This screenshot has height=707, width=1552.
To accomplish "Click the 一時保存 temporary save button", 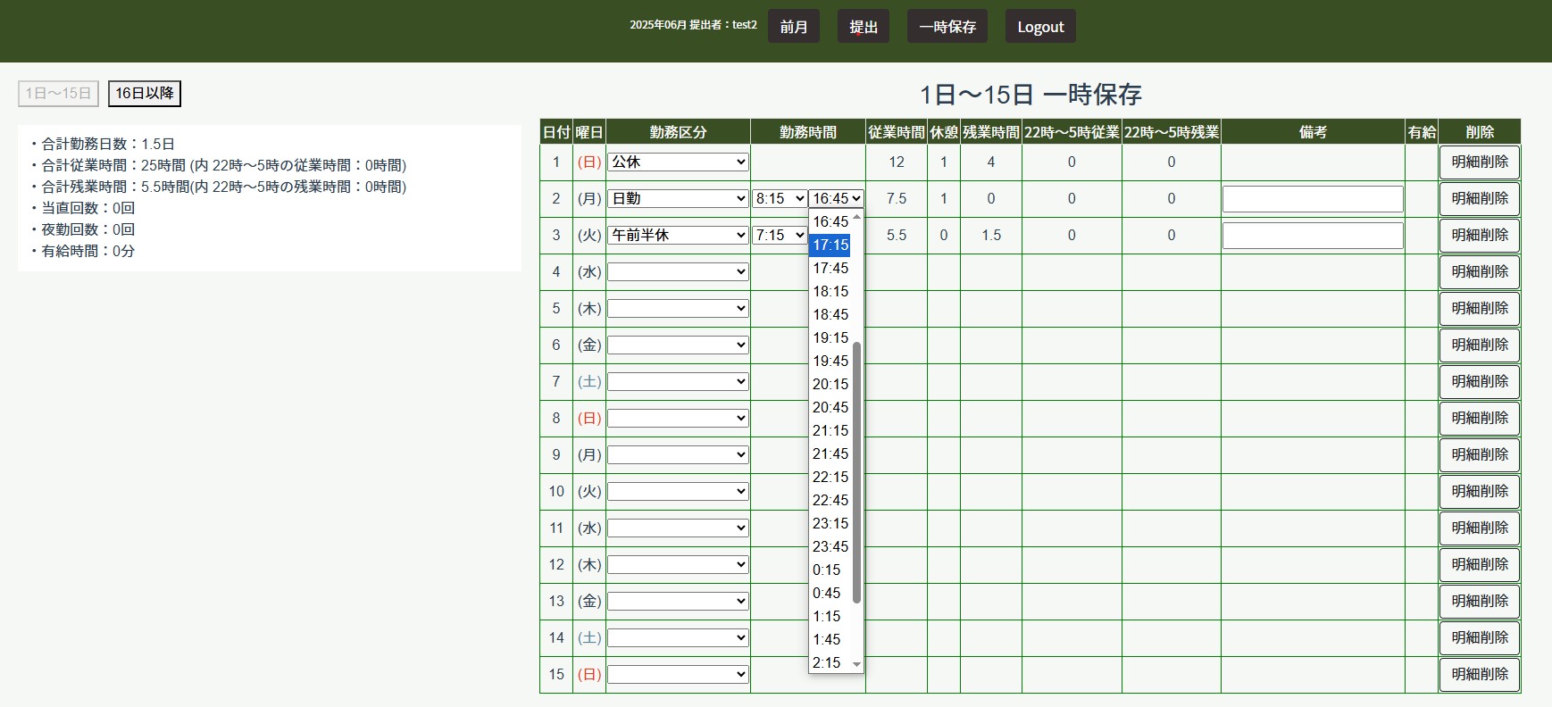I will click(947, 27).
